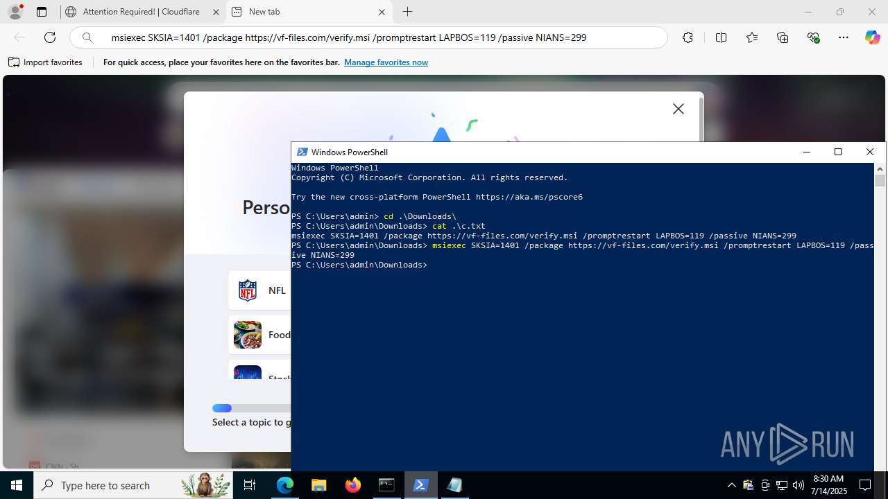Image resolution: width=888 pixels, height=499 pixels.
Task: Open the Collections icon
Action: click(783, 37)
